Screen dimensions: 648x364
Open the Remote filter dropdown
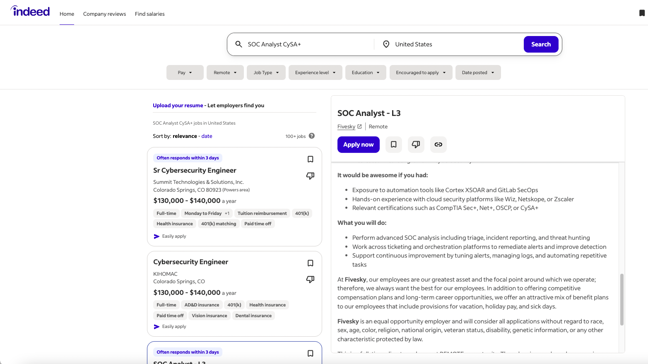coord(225,72)
